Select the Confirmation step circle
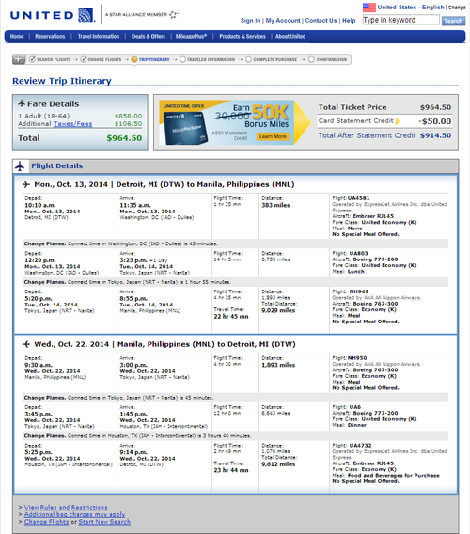470x534 pixels. click(x=311, y=59)
